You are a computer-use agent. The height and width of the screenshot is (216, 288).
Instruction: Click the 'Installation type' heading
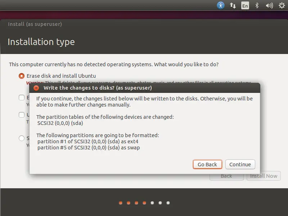point(41,42)
